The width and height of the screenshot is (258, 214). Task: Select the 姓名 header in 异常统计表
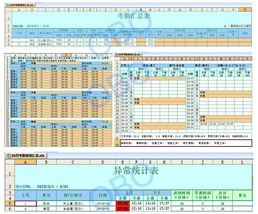46,195
